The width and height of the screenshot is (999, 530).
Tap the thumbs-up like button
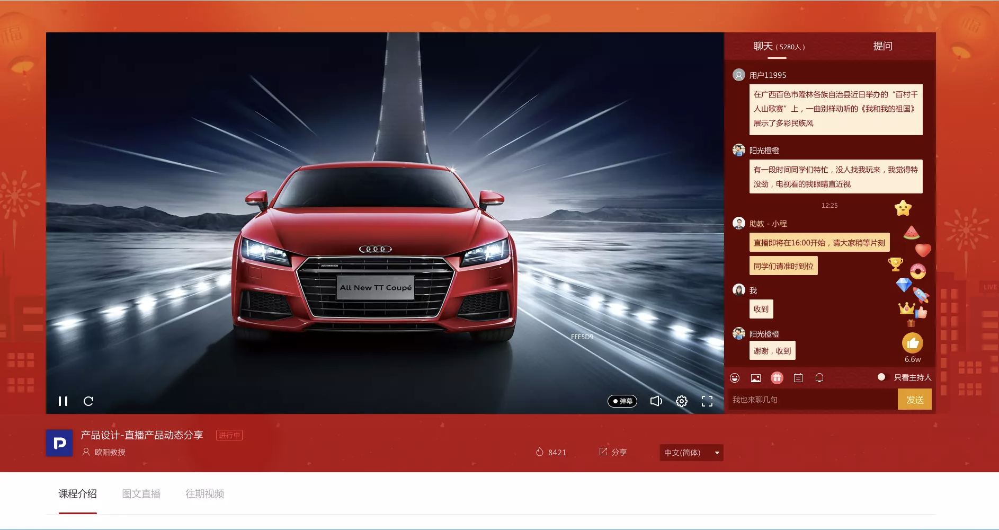(913, 343)
